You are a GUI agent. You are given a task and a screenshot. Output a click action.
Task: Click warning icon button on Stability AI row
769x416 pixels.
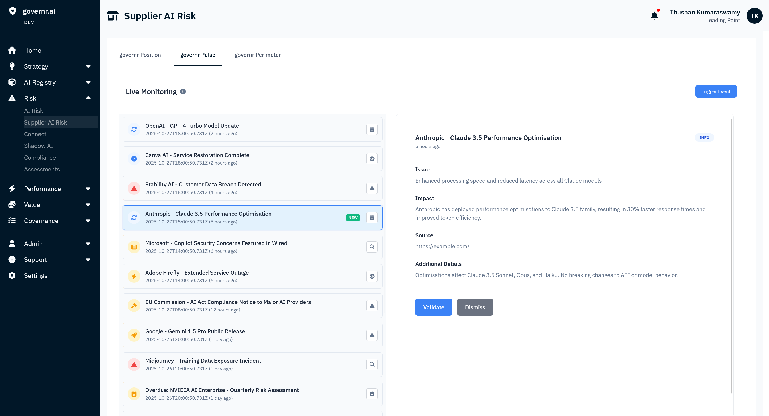(x=372, y=188)
